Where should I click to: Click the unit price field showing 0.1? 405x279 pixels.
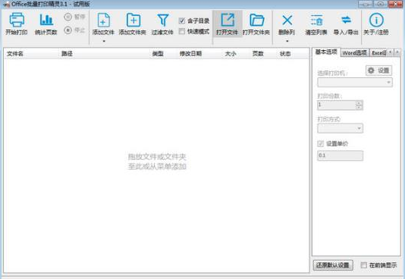click(x=341, y=155)
